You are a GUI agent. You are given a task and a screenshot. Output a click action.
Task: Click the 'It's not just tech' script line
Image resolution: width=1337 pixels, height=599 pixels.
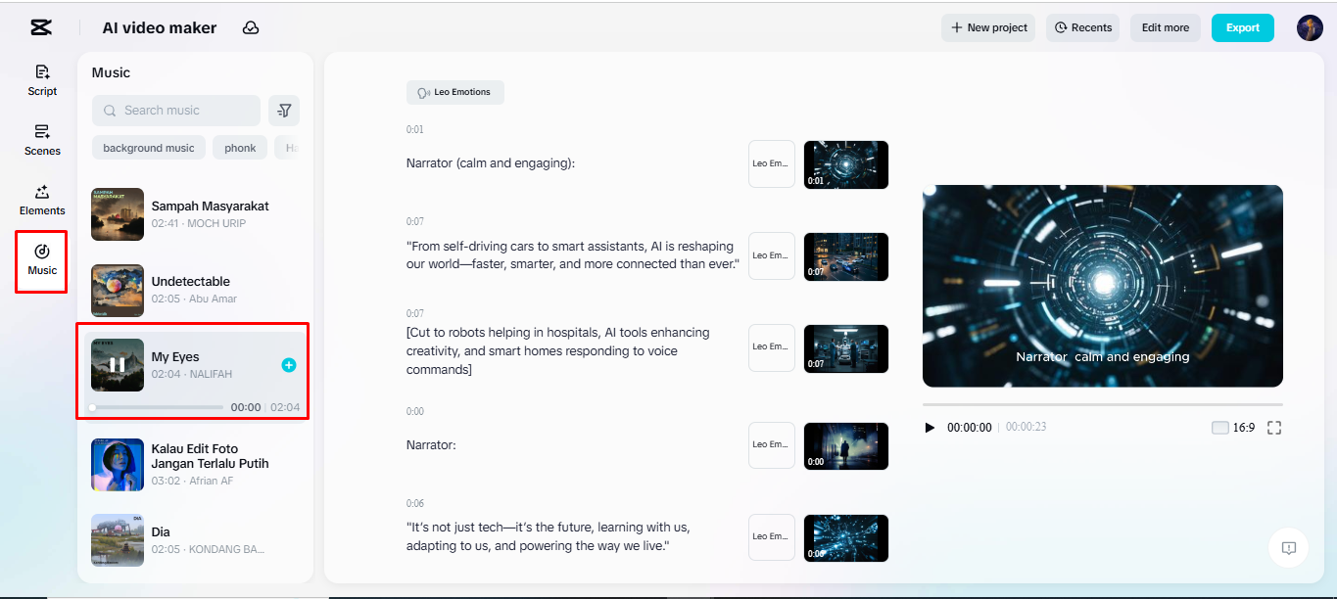coord(549,536)
